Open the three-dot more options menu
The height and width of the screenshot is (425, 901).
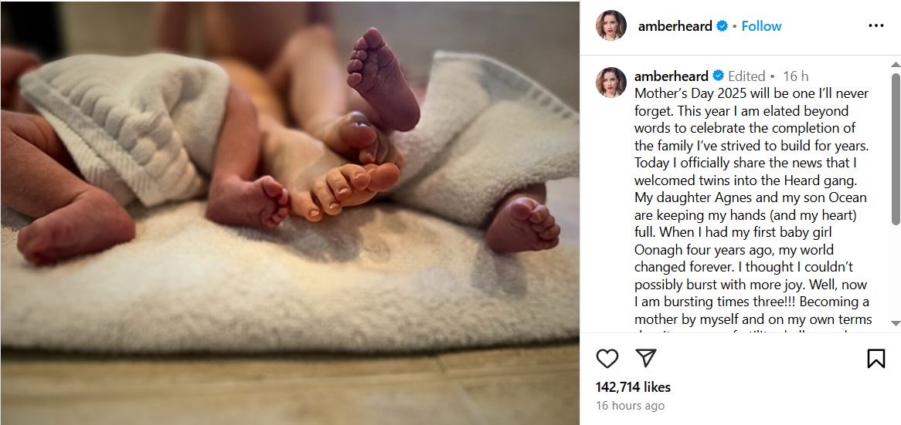[875, 25]
